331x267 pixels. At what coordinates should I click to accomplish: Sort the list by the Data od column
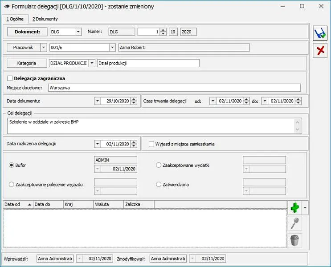18,204
